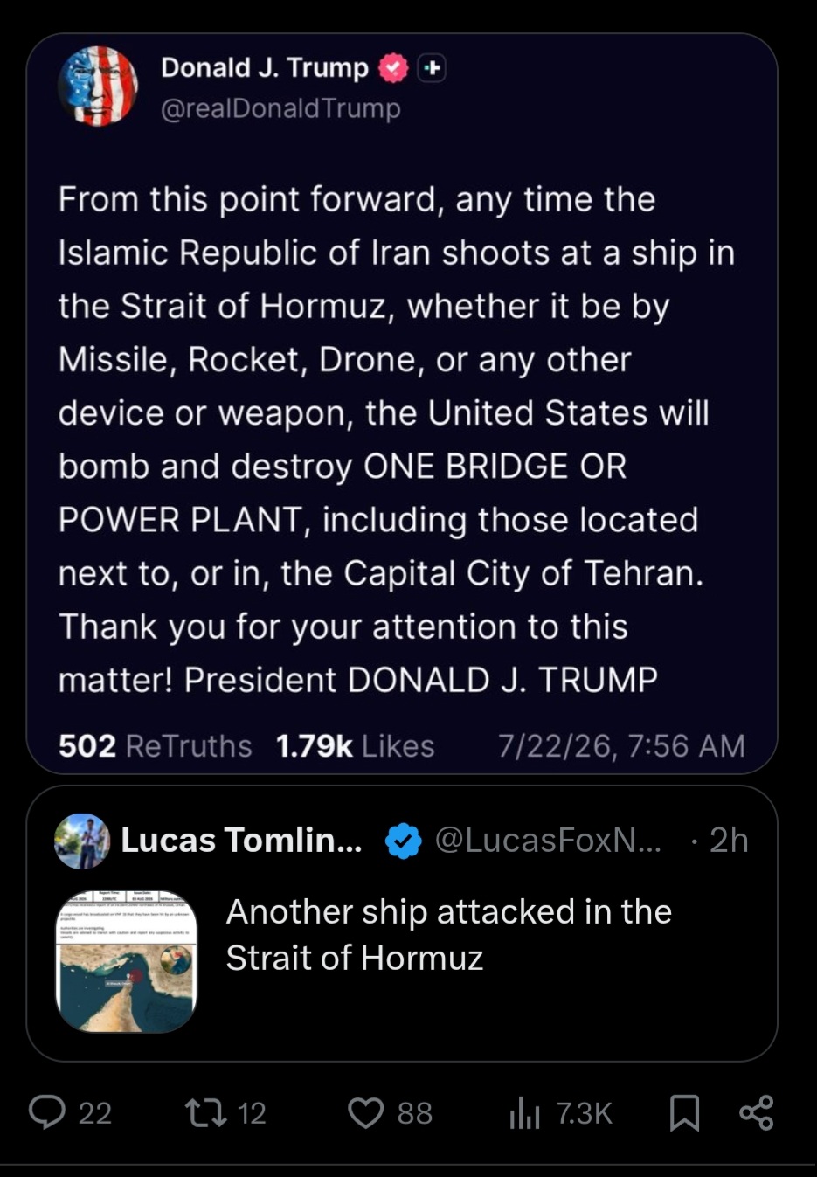View the 1.79k Likes count
This screenshot has width=817, height=1177.
(355, 745)
